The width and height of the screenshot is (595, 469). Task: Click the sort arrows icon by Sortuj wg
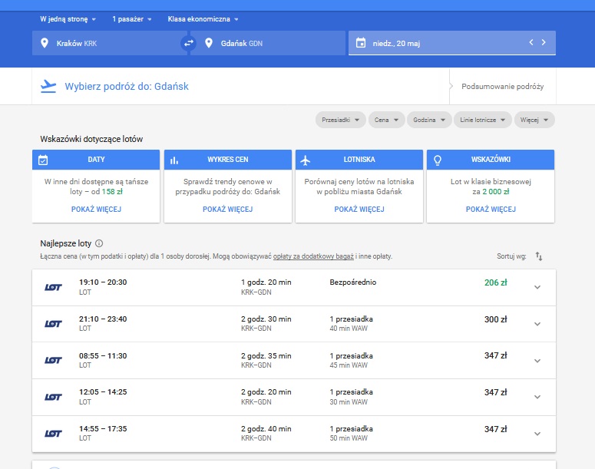pyautogui.click(x=539, y=256)
